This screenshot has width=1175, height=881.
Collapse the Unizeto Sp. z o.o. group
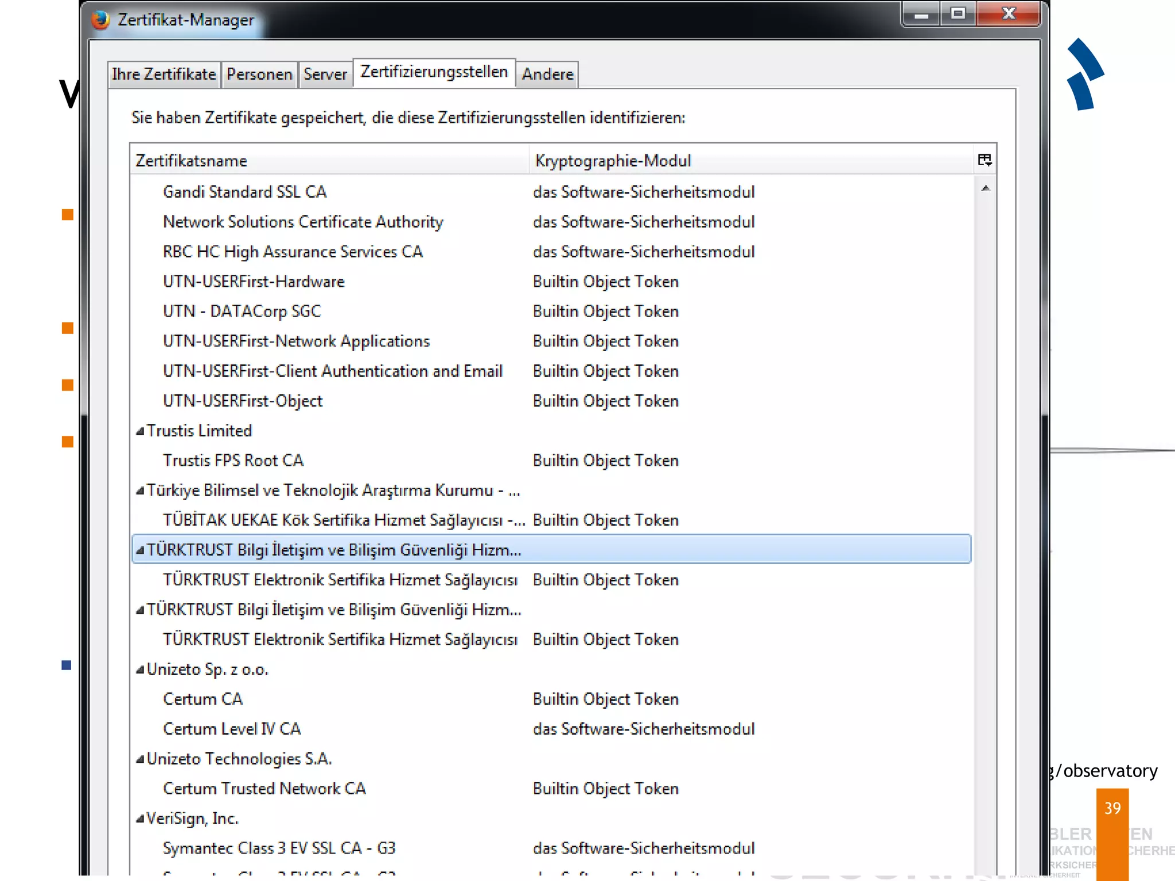click(139, 670)
